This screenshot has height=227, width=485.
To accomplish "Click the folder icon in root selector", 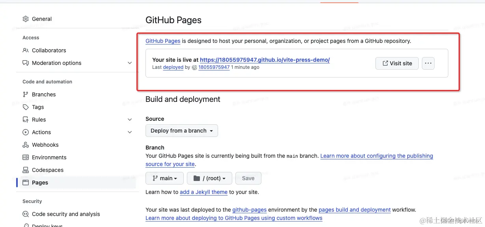I will [197, 178].
